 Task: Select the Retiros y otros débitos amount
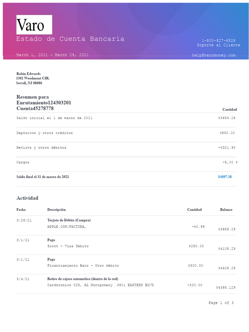pyautogui.click(x=227, y=148)
